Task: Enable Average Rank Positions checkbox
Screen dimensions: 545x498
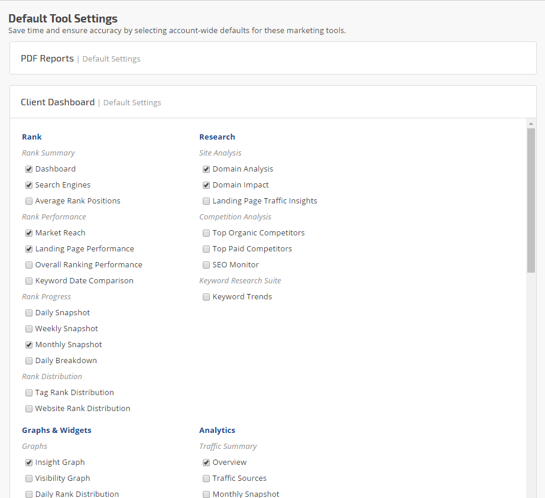Action: 29,201
